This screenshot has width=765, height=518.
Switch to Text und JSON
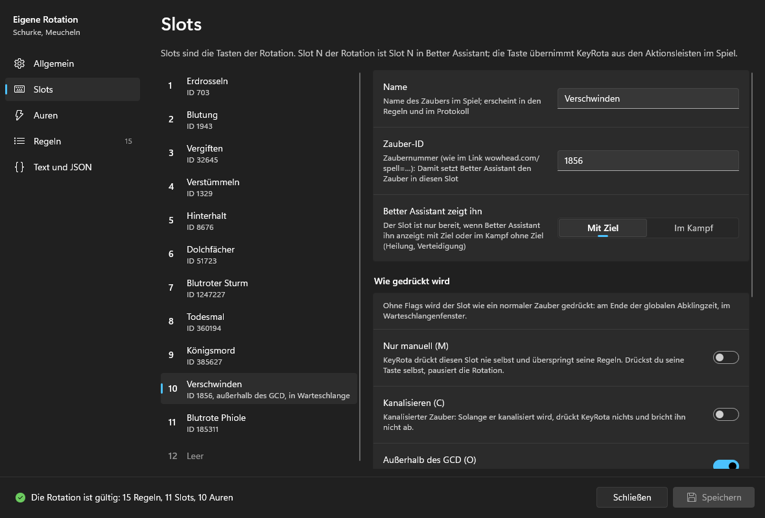(72, 166)
